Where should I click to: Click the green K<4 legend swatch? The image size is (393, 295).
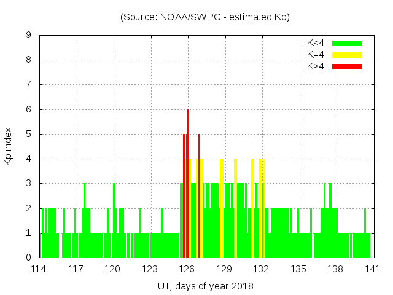(347, 43)
